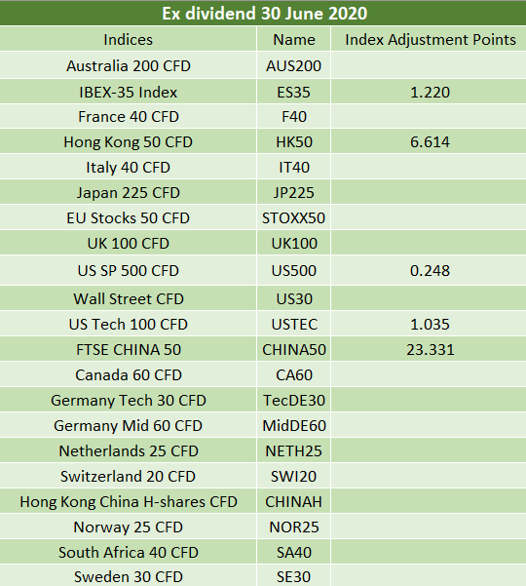Click the SE30 name cell

tap(294, 576)
